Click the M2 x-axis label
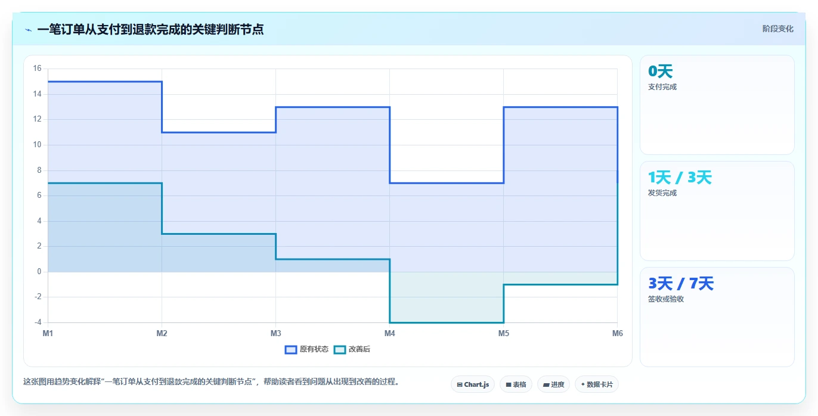 point(162,333)
